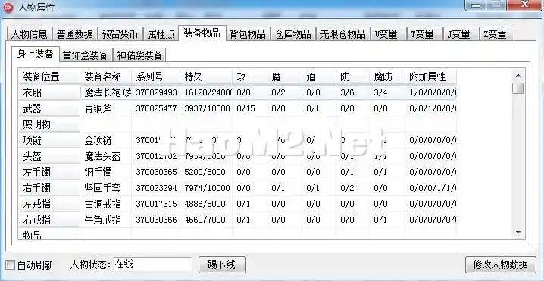
Task: Open the 神佑袋装备 sub-tab
Action: (x=139, y=55)
